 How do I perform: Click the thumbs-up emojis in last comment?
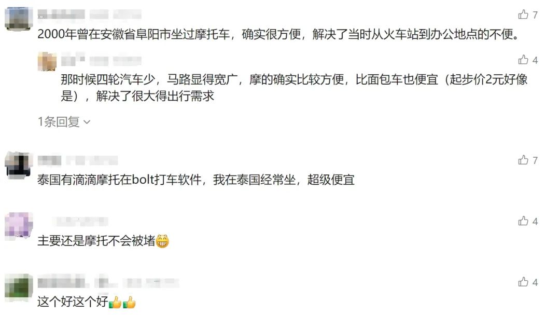[122, 302]
